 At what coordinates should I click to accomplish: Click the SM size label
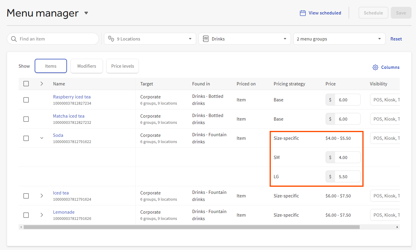276,158
